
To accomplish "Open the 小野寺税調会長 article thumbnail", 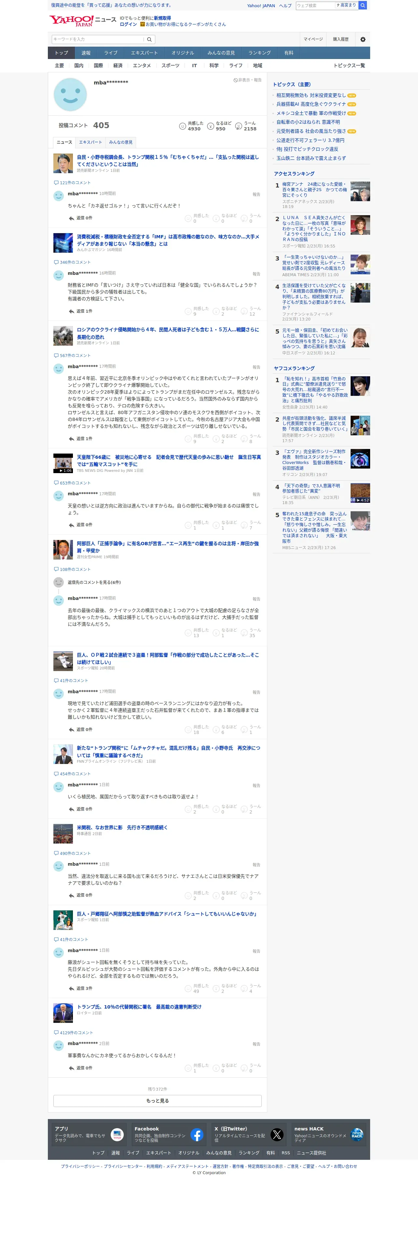I will [63, 163].
